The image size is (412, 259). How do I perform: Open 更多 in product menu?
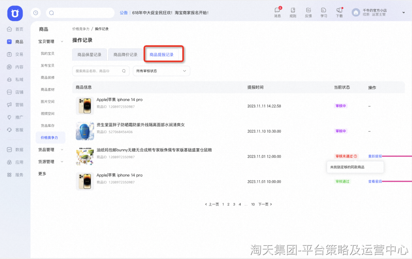coord(42,174)
